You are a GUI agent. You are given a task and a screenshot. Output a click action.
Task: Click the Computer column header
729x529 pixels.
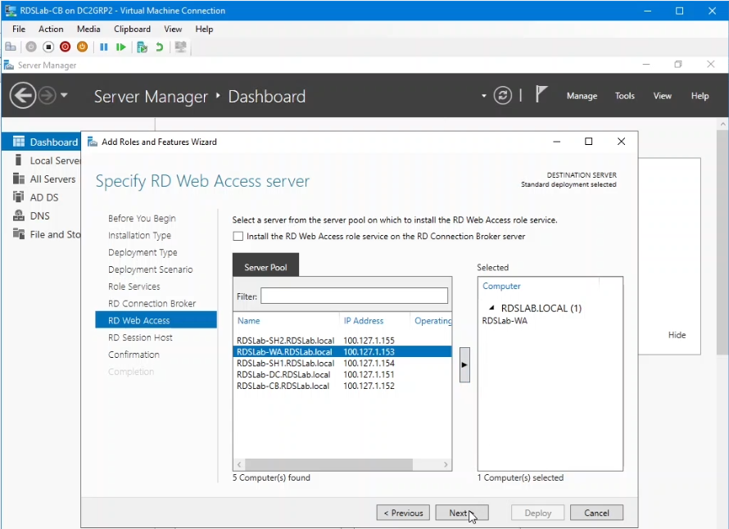501,286
